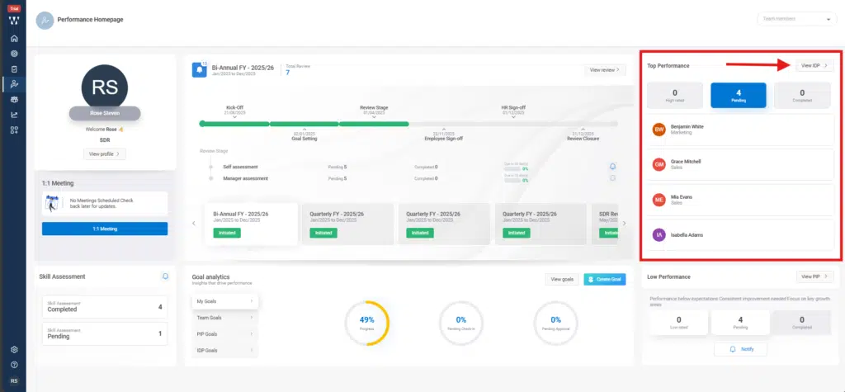
Task: Select the Low rated tab in Low Performance
Action: 678,323
